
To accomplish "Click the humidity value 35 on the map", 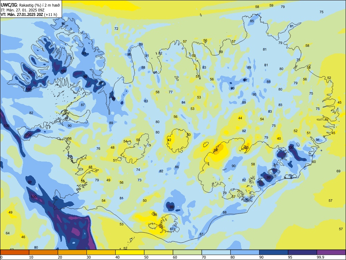I will pos(247,147).
